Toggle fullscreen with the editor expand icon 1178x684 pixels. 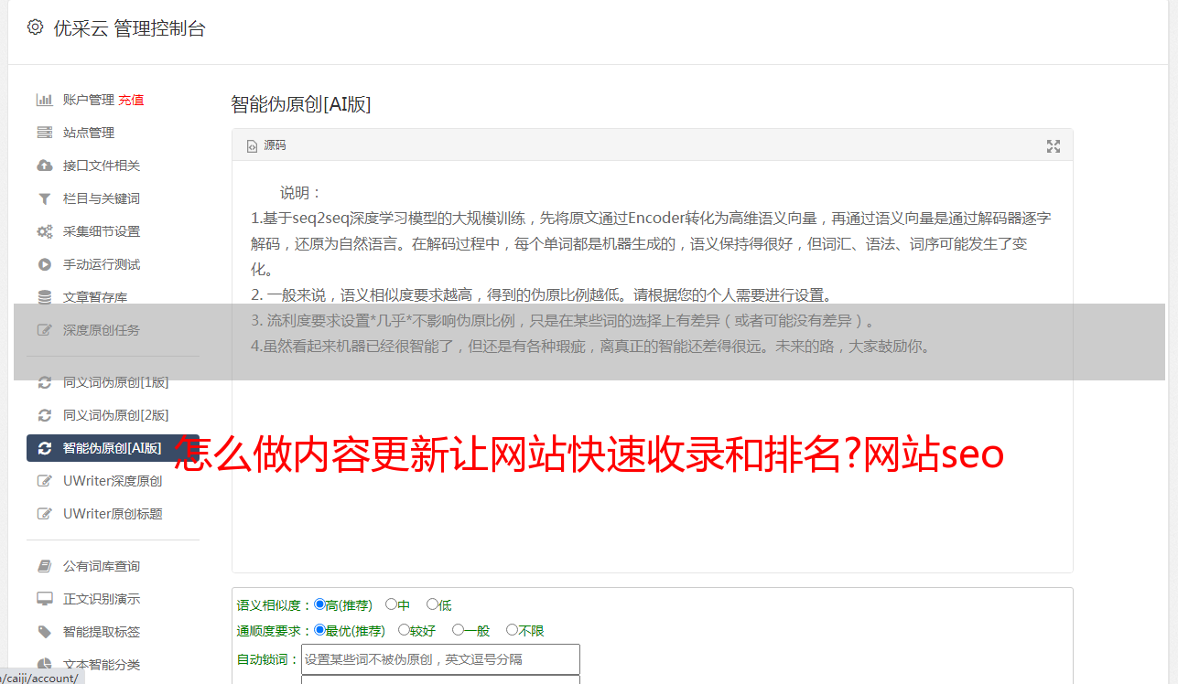[x=1054, y=146]
